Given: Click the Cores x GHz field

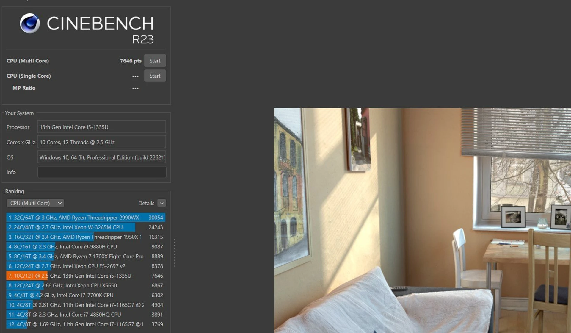Looking at the screenshot, I should [x=102, y=142].
